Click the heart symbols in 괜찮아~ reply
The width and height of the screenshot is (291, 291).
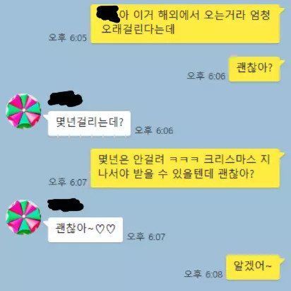coord(106,229)
